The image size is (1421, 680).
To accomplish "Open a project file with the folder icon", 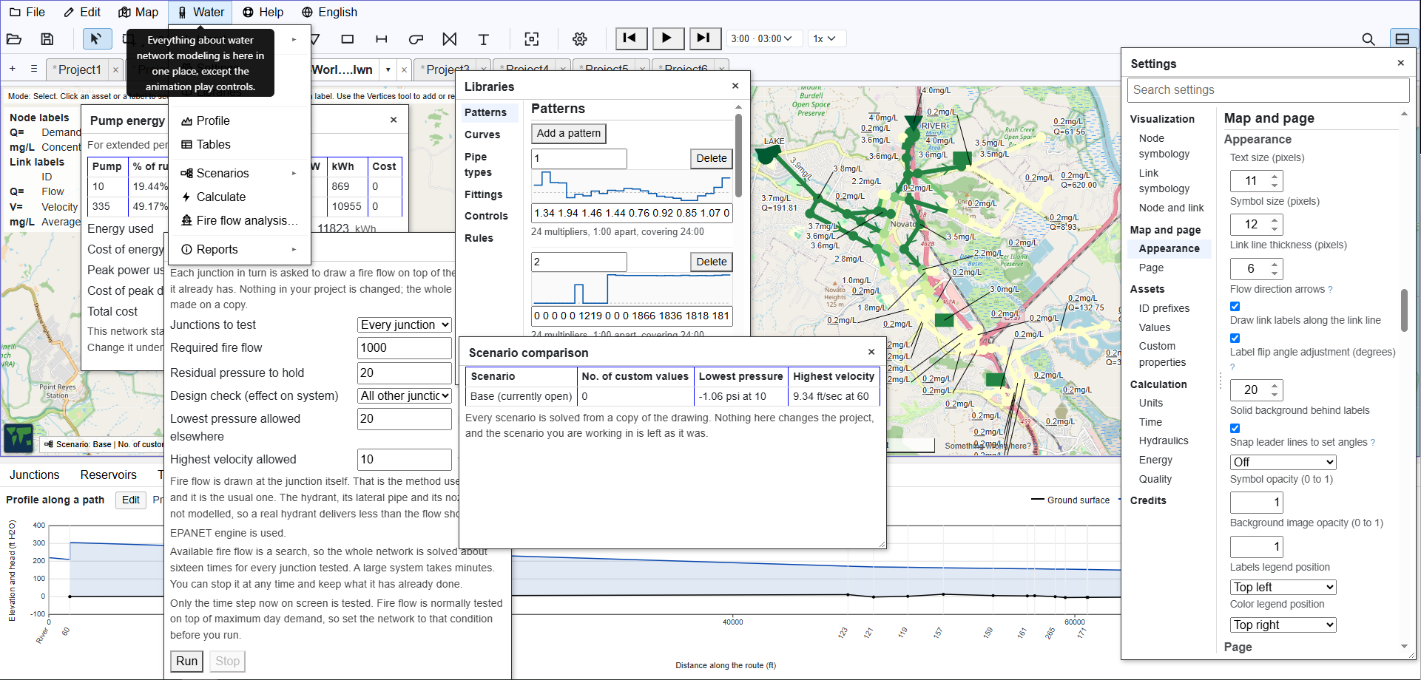I will (14, 39).
